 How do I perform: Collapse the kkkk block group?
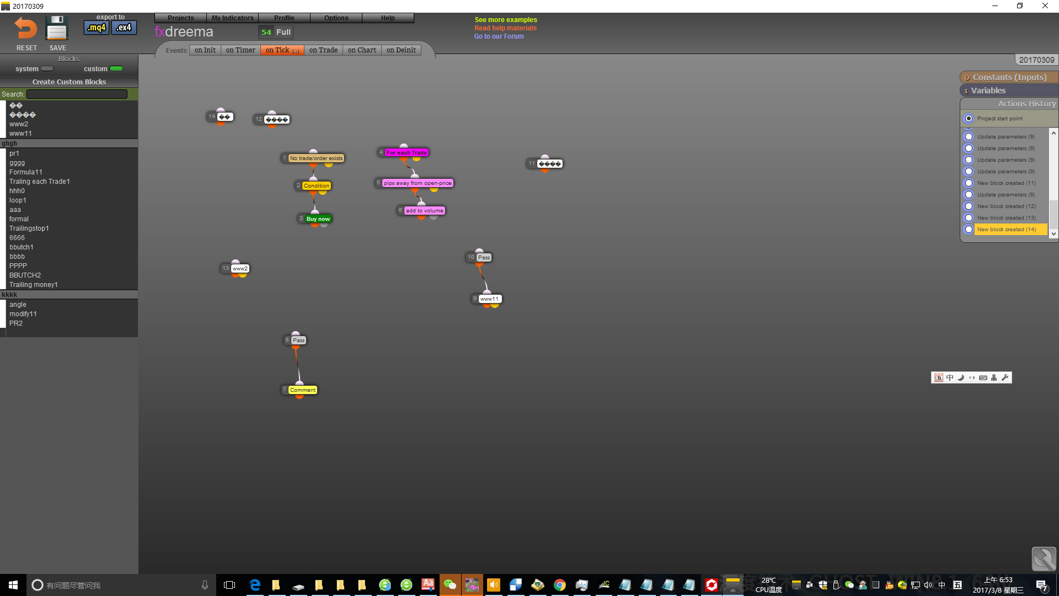point(69,295)
